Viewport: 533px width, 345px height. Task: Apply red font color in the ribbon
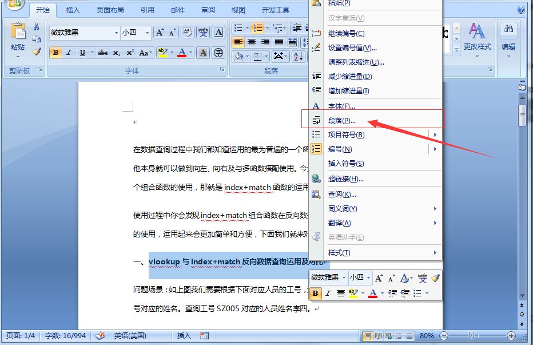point(182,53)
